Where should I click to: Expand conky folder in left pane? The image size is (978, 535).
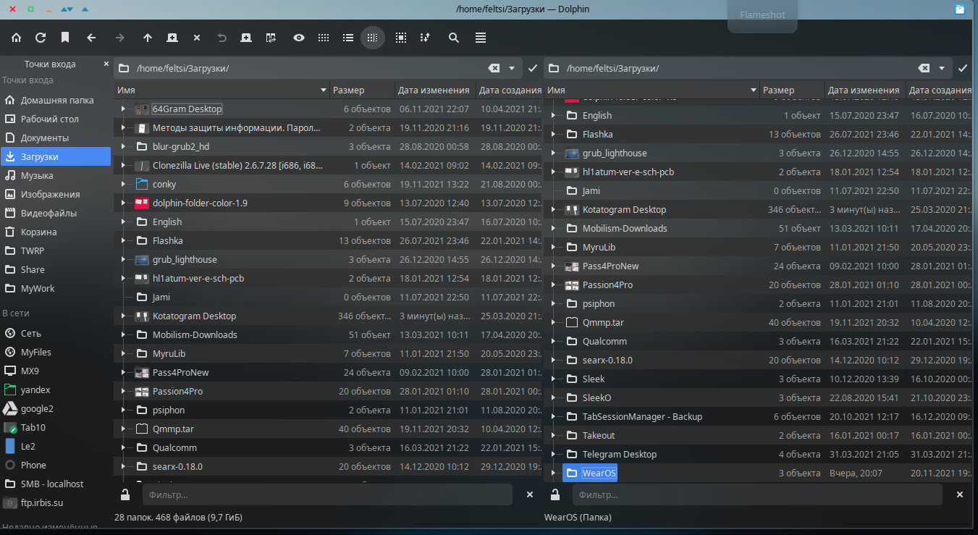(123, 185)
